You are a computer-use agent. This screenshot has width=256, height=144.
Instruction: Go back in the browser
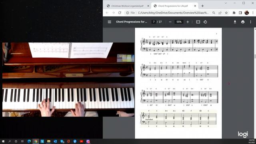(x=107, y=13)
